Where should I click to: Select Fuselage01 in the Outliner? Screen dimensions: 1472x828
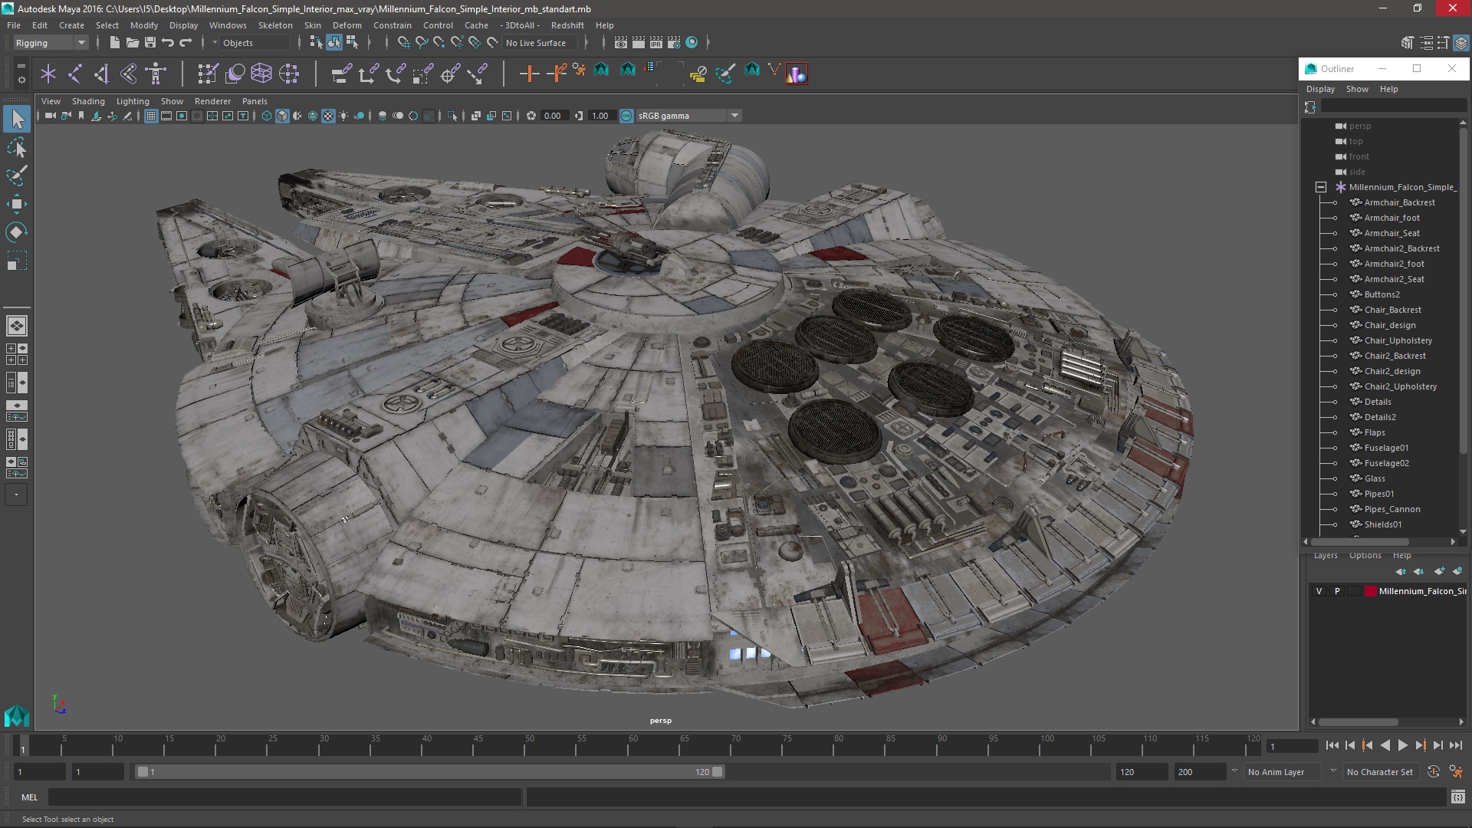point(1386,448)
